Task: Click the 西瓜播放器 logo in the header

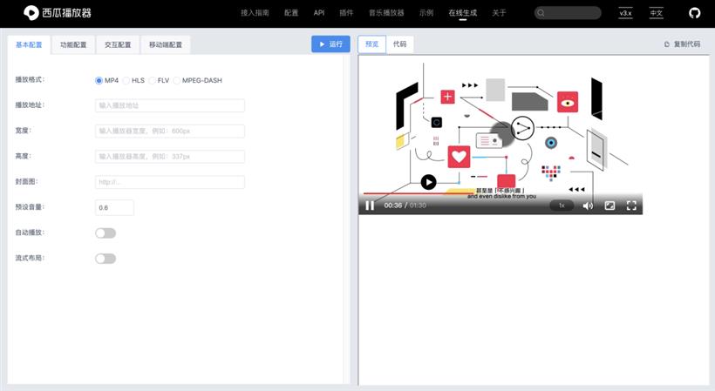Action: click(x=58, y=13)
